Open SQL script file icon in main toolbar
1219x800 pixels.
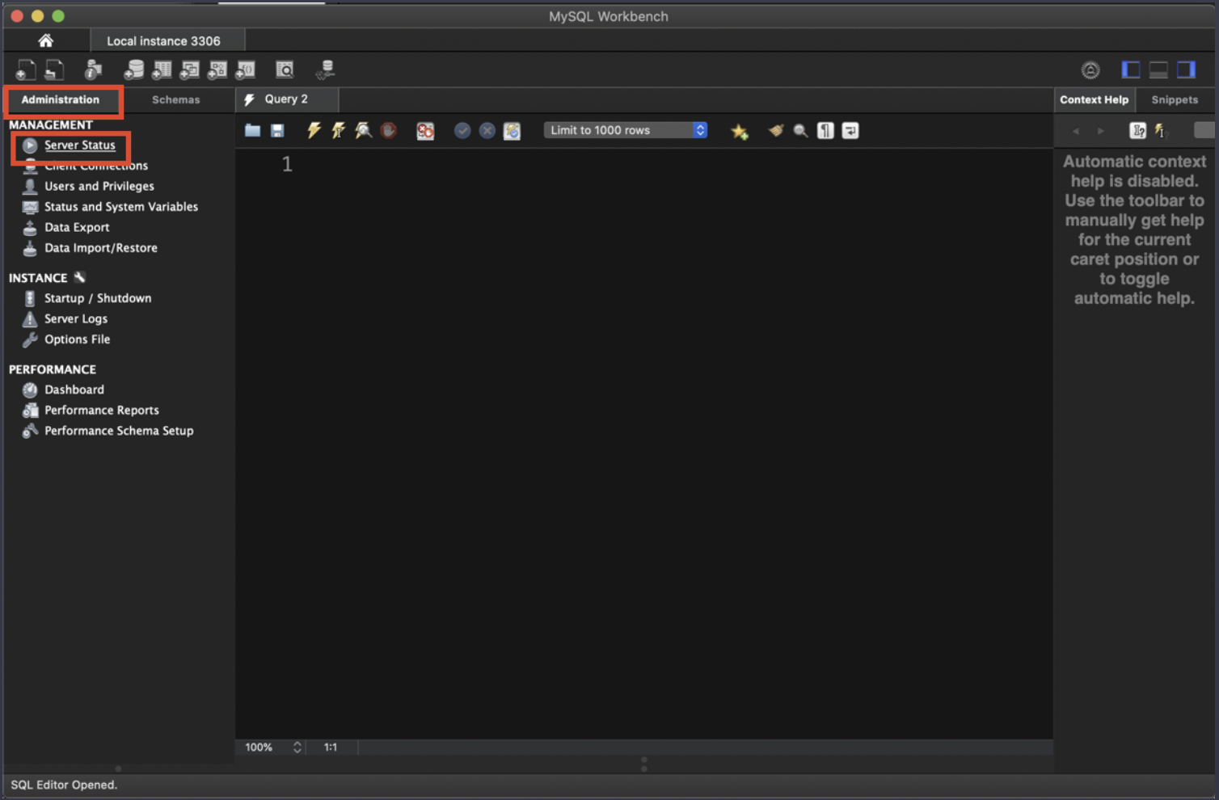pyautogui.click(x=54, y=70)
